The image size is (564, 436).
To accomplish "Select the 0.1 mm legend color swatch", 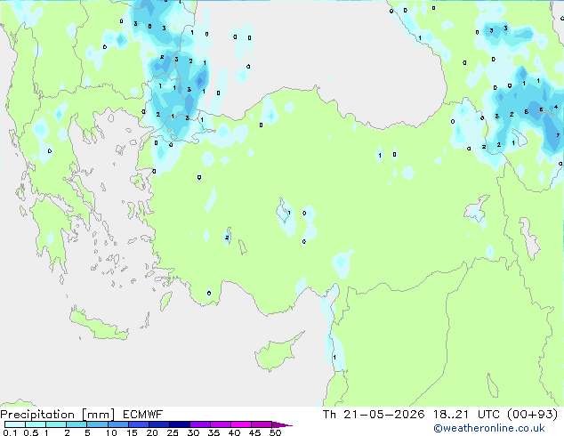I will [x=15, y=424].
